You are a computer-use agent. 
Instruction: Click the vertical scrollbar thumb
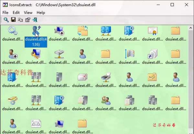(191, 79)
